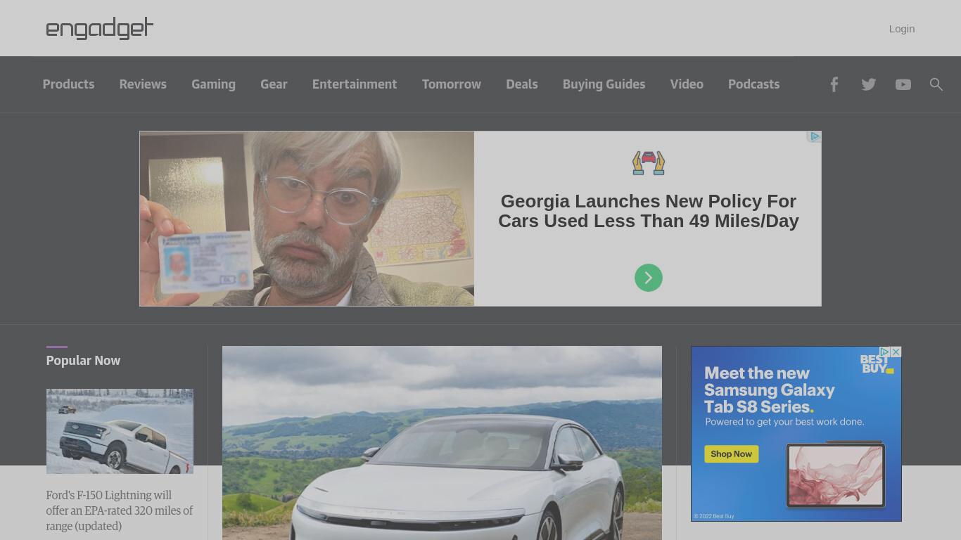
Task: Open AdChoices icon on Best Buy ad
Action: (885, 352)
